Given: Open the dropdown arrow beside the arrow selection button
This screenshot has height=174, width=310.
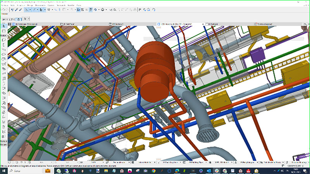Looking at the screenshot, I should tap(31, 10).
